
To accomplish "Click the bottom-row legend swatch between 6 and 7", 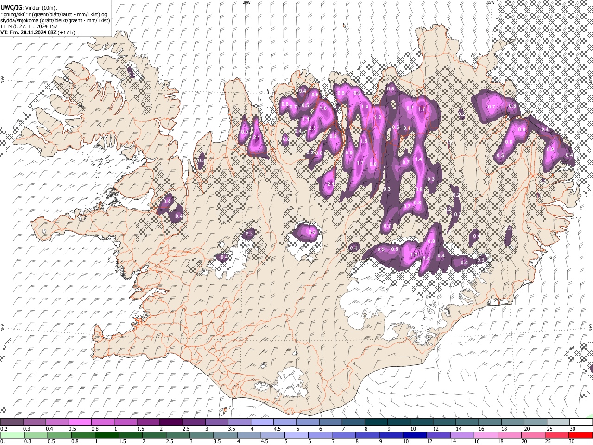I will 320,435.
